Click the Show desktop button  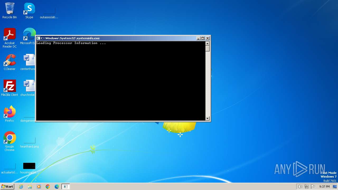335,187
